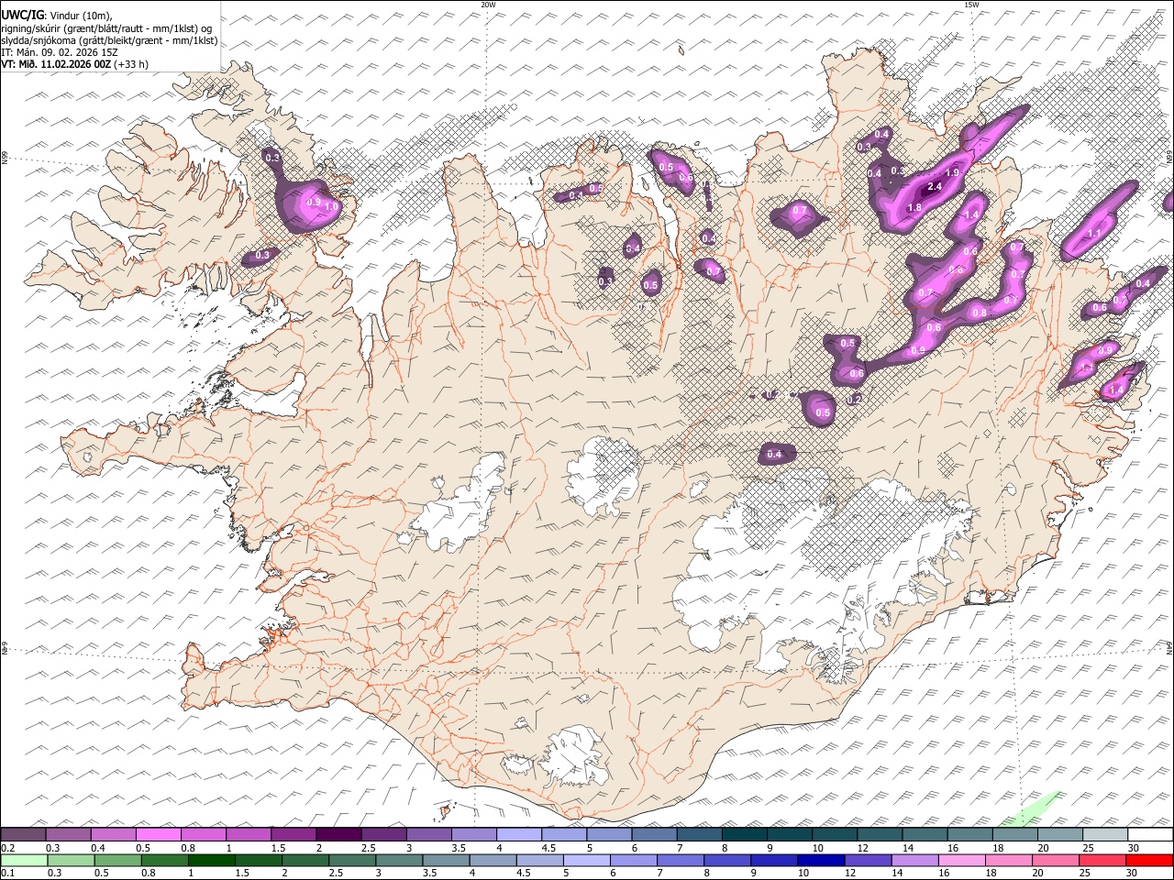
Task: Pick the purple 1.5 swatch, upper legend
Action: [x=293, y=835]
